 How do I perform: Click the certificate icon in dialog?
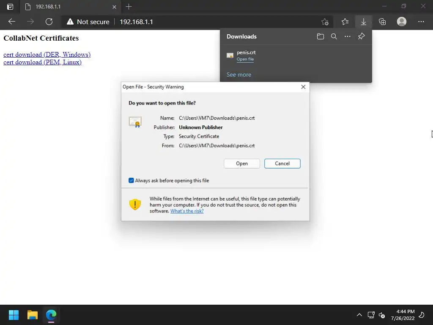[135, 122]
